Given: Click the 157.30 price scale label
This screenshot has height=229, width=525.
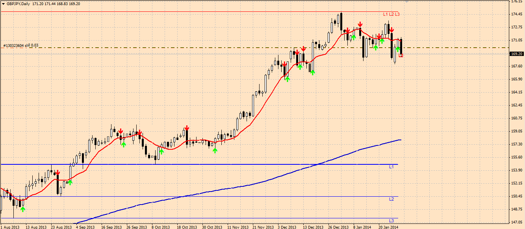Looking at the screenshot, I should point(516,144).
